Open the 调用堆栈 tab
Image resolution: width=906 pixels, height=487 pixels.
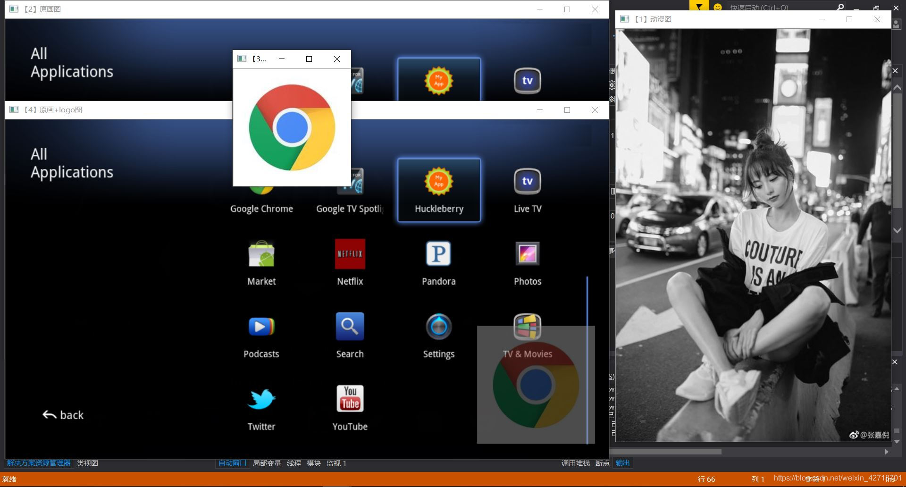575,463
